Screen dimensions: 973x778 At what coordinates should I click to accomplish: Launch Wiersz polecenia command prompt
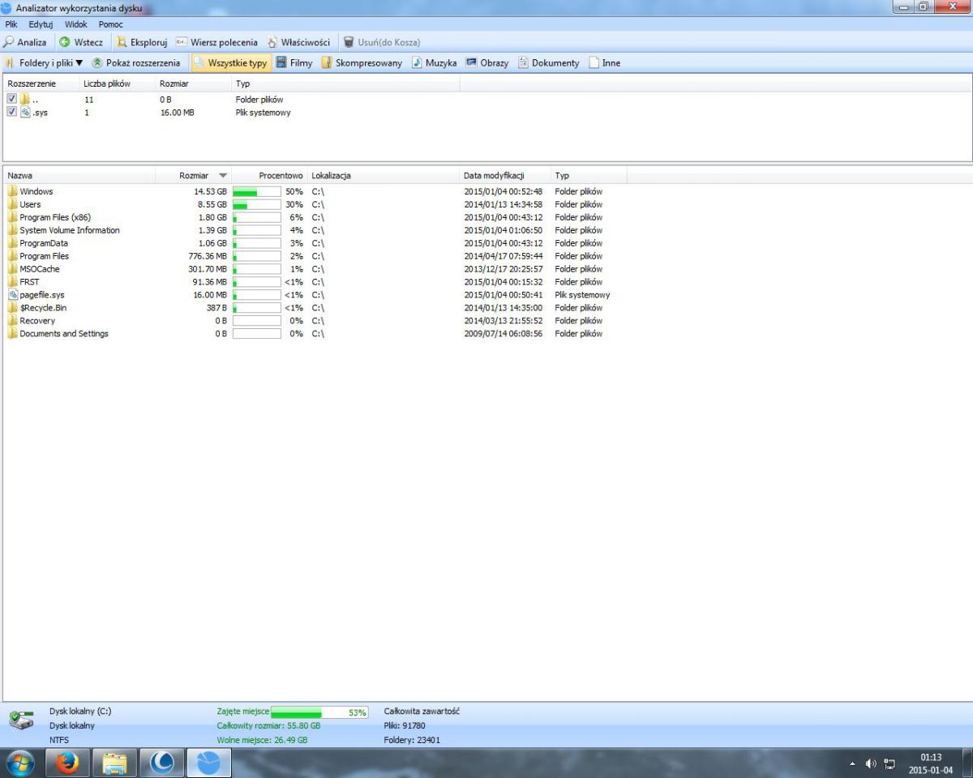pos(217,42)
